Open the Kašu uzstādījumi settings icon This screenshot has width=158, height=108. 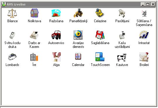point(122,35)
